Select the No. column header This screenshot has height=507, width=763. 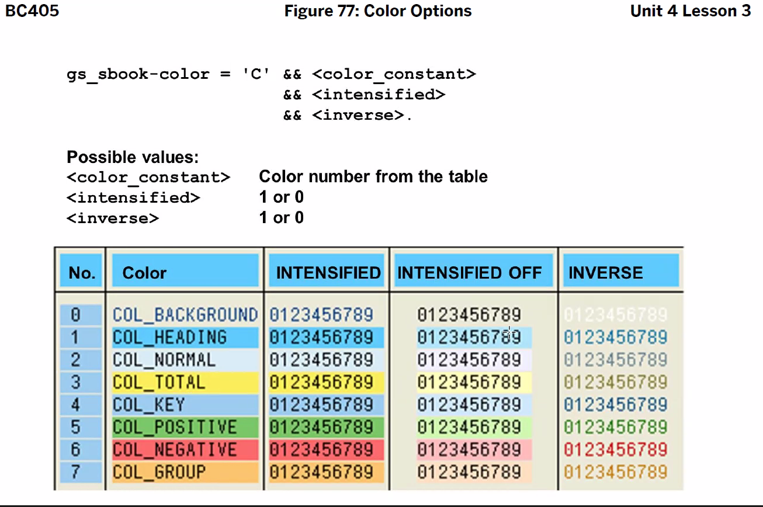[x=81, y=271]
